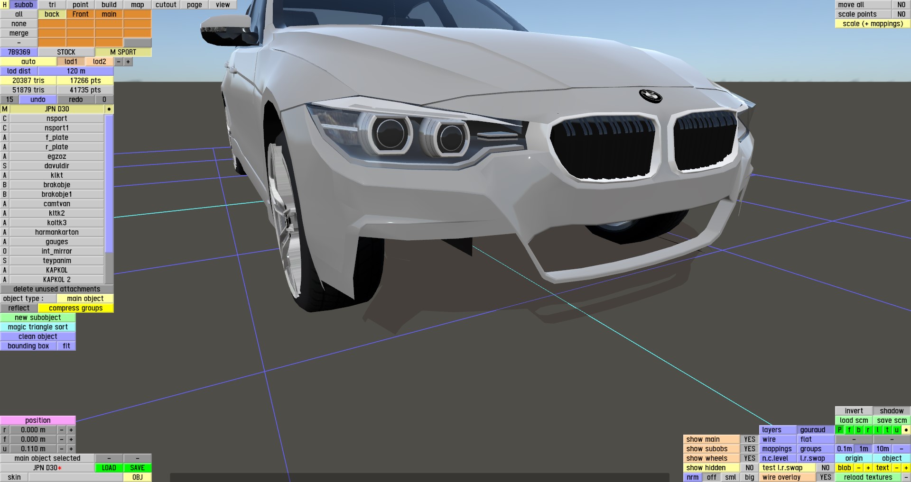911x482 pixels.
Task: Turn normals off with the off option
Action: pyautogui.click(x=712, y=477)
